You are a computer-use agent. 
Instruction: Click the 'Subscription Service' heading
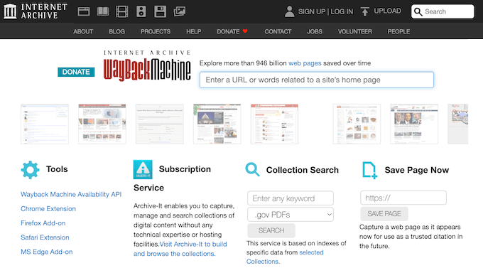tap(172, 178)
